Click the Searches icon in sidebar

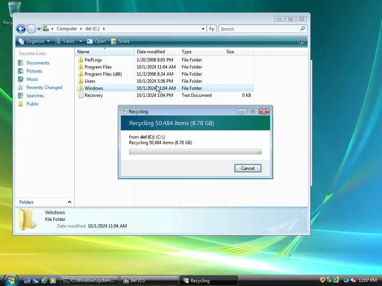pyautogui.click(x=21, y=96)
